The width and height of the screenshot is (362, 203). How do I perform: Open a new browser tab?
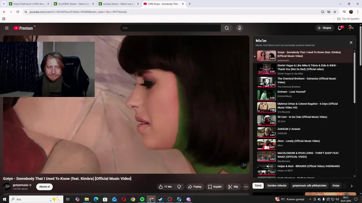(189, 4)
